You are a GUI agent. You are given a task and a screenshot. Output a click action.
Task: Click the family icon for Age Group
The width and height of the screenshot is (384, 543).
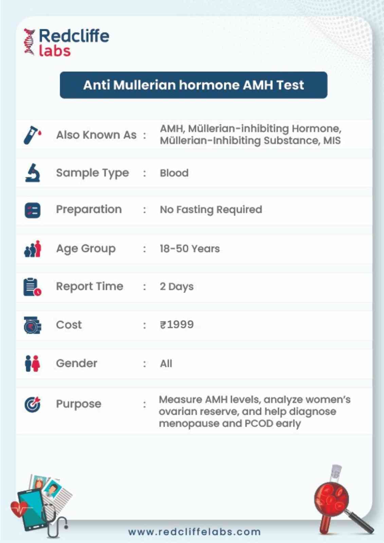pos(33,249)
